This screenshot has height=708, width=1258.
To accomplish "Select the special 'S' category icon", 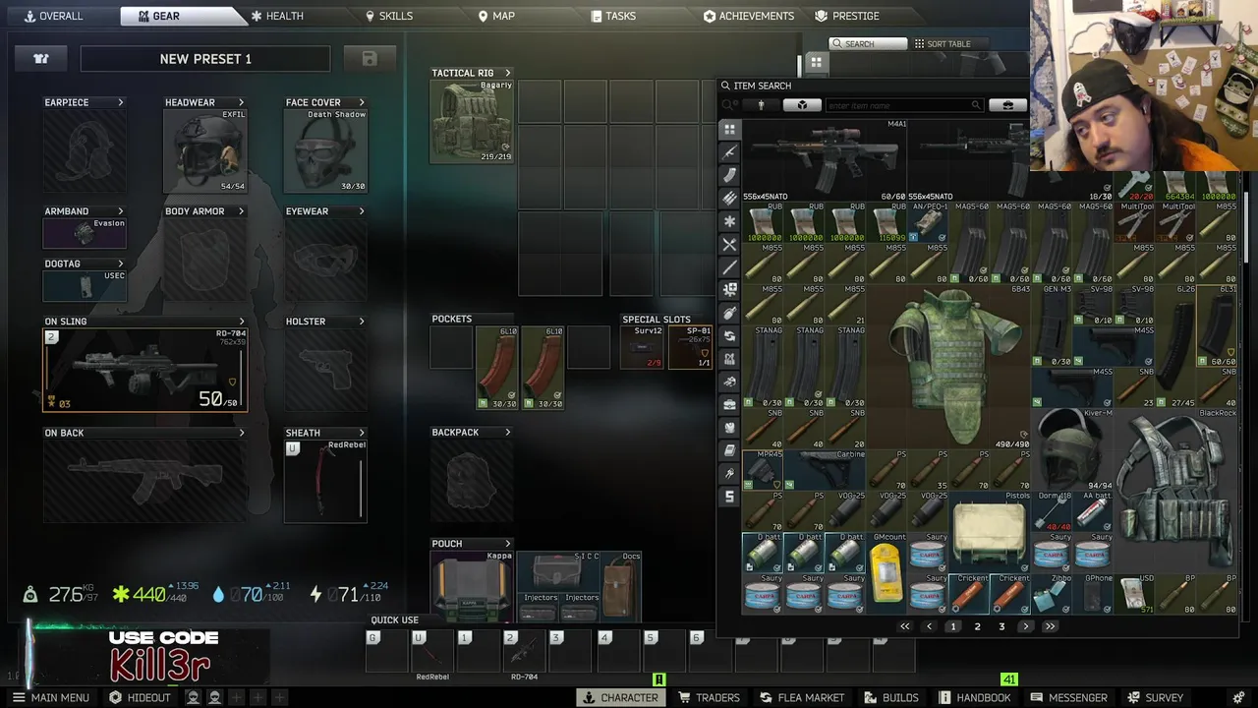I will pyautogui.click(x=729, y=497).
